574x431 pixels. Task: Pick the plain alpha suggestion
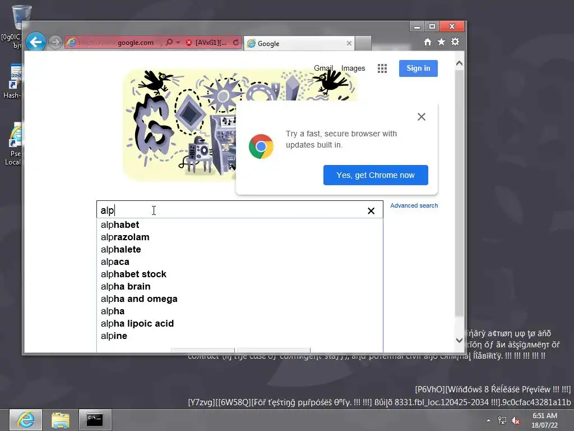[239, 311]
